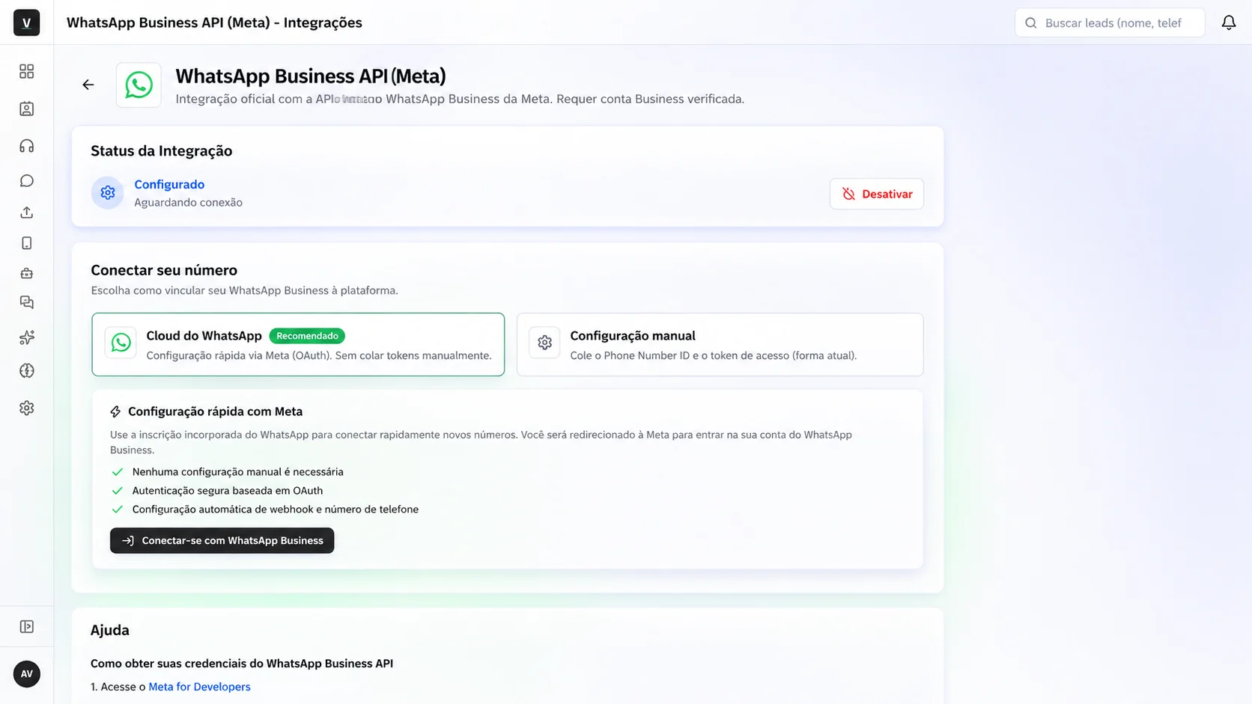1252x704 pixels.
Task: Open the upload icon in the sidebar
Action: tap(27, 212)
